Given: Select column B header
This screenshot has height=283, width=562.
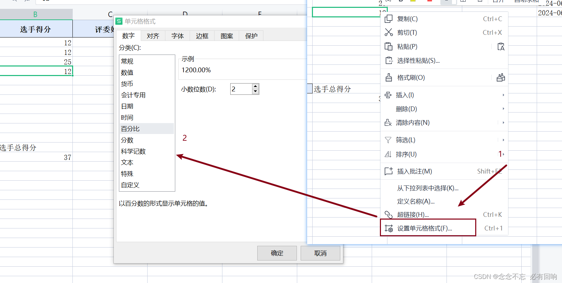Looking at the screenshot, I should [36, 14].
